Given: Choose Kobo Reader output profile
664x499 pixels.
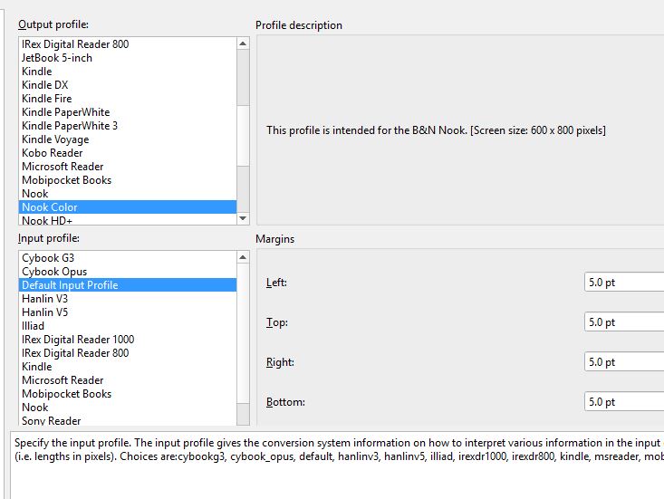Looking at the screenshot, I should tap(53, 153).
